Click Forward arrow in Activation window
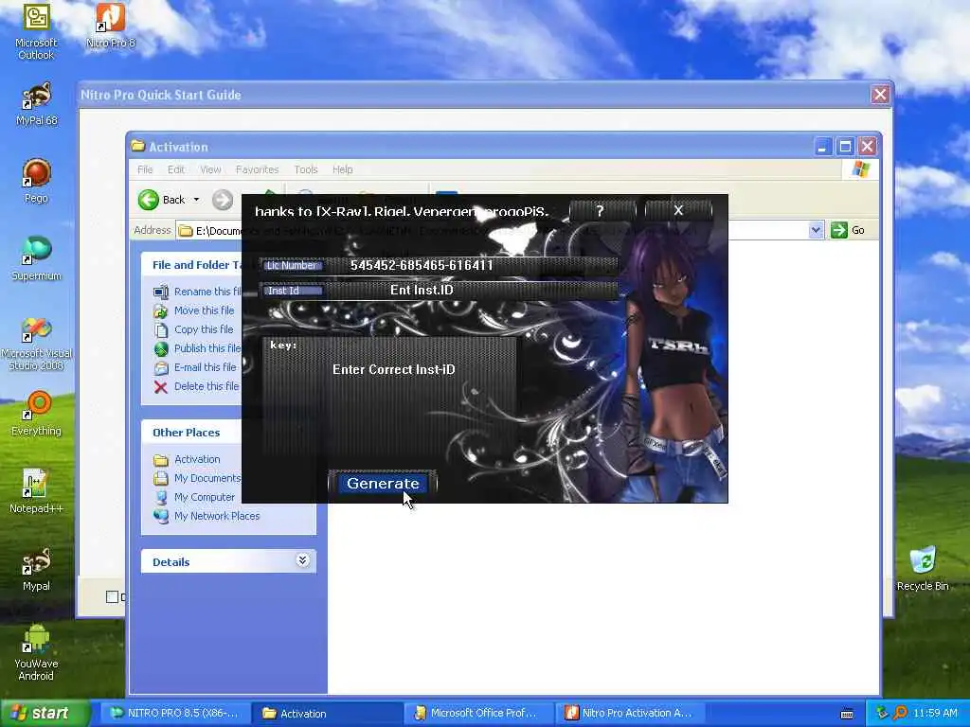 [x=223, y=200]
